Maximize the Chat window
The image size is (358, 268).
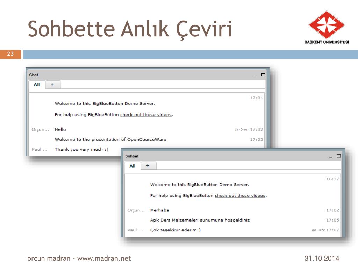pos(263,75)
